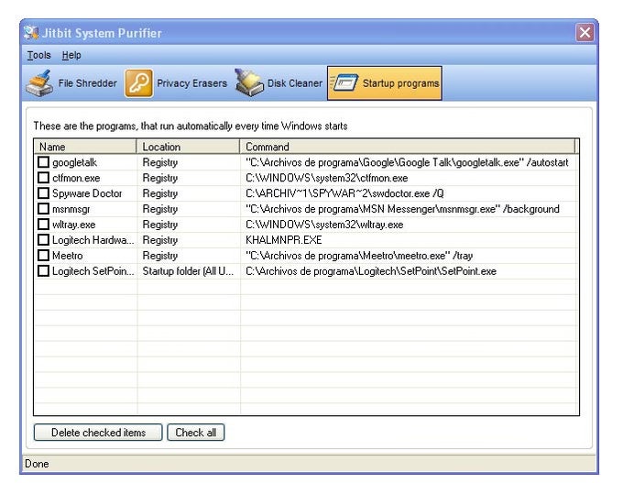This screenshot has height=483, width=623.
Task: Click the wltray.exe command path
Action: coord(324,225)
